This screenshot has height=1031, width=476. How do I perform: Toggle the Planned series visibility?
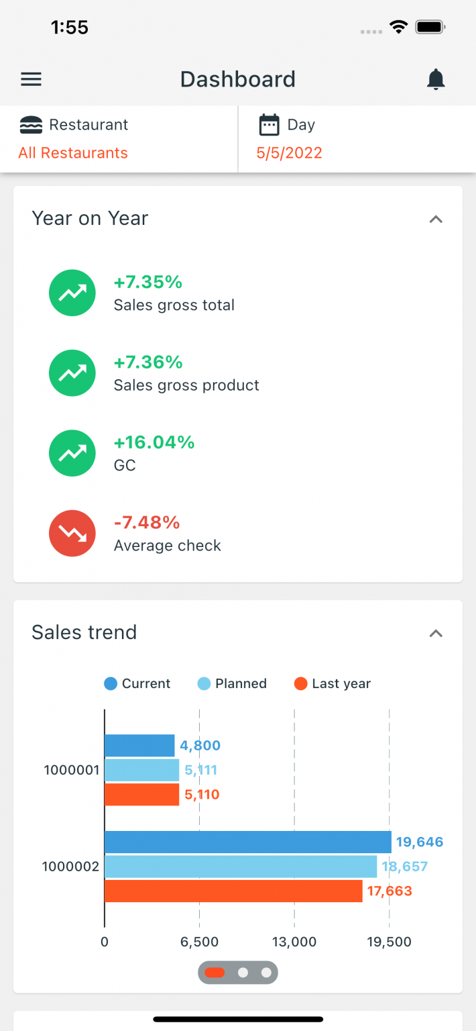coord(232,683)
